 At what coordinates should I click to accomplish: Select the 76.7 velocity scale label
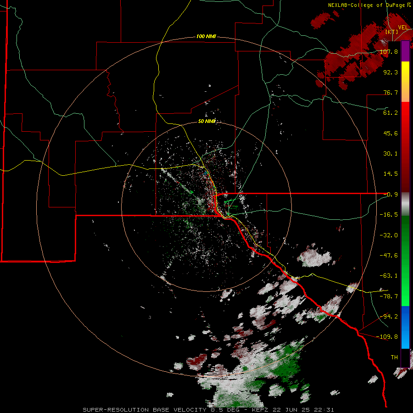click(x=391, y=92)
